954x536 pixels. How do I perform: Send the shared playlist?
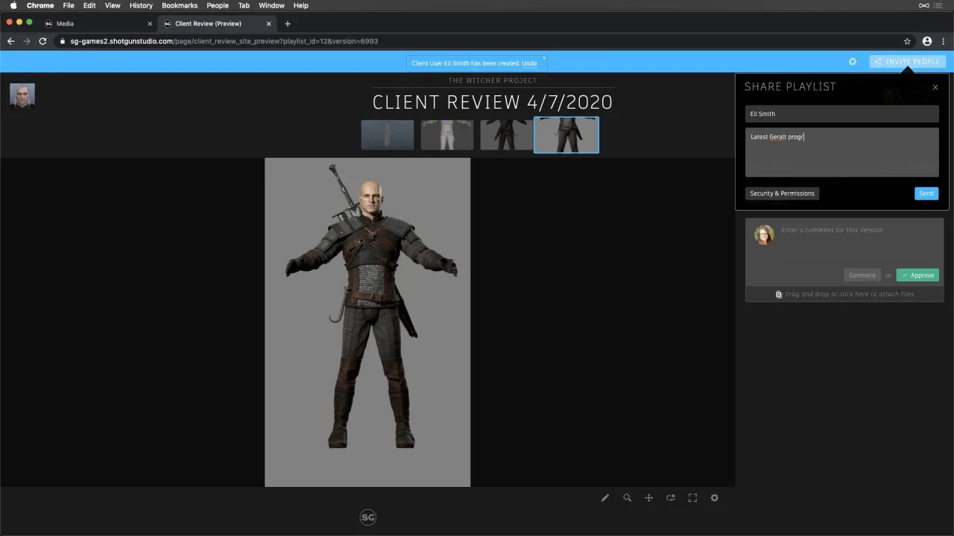point(926,194)
